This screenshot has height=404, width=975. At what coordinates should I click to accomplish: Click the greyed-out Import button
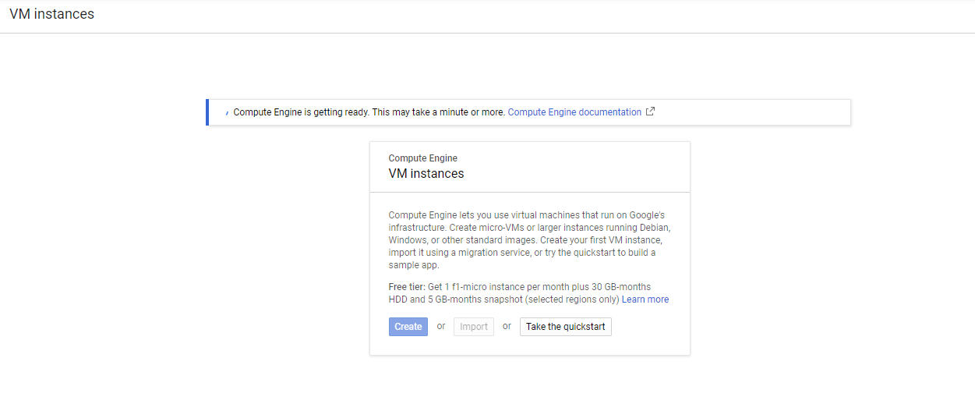pos(474,327)
